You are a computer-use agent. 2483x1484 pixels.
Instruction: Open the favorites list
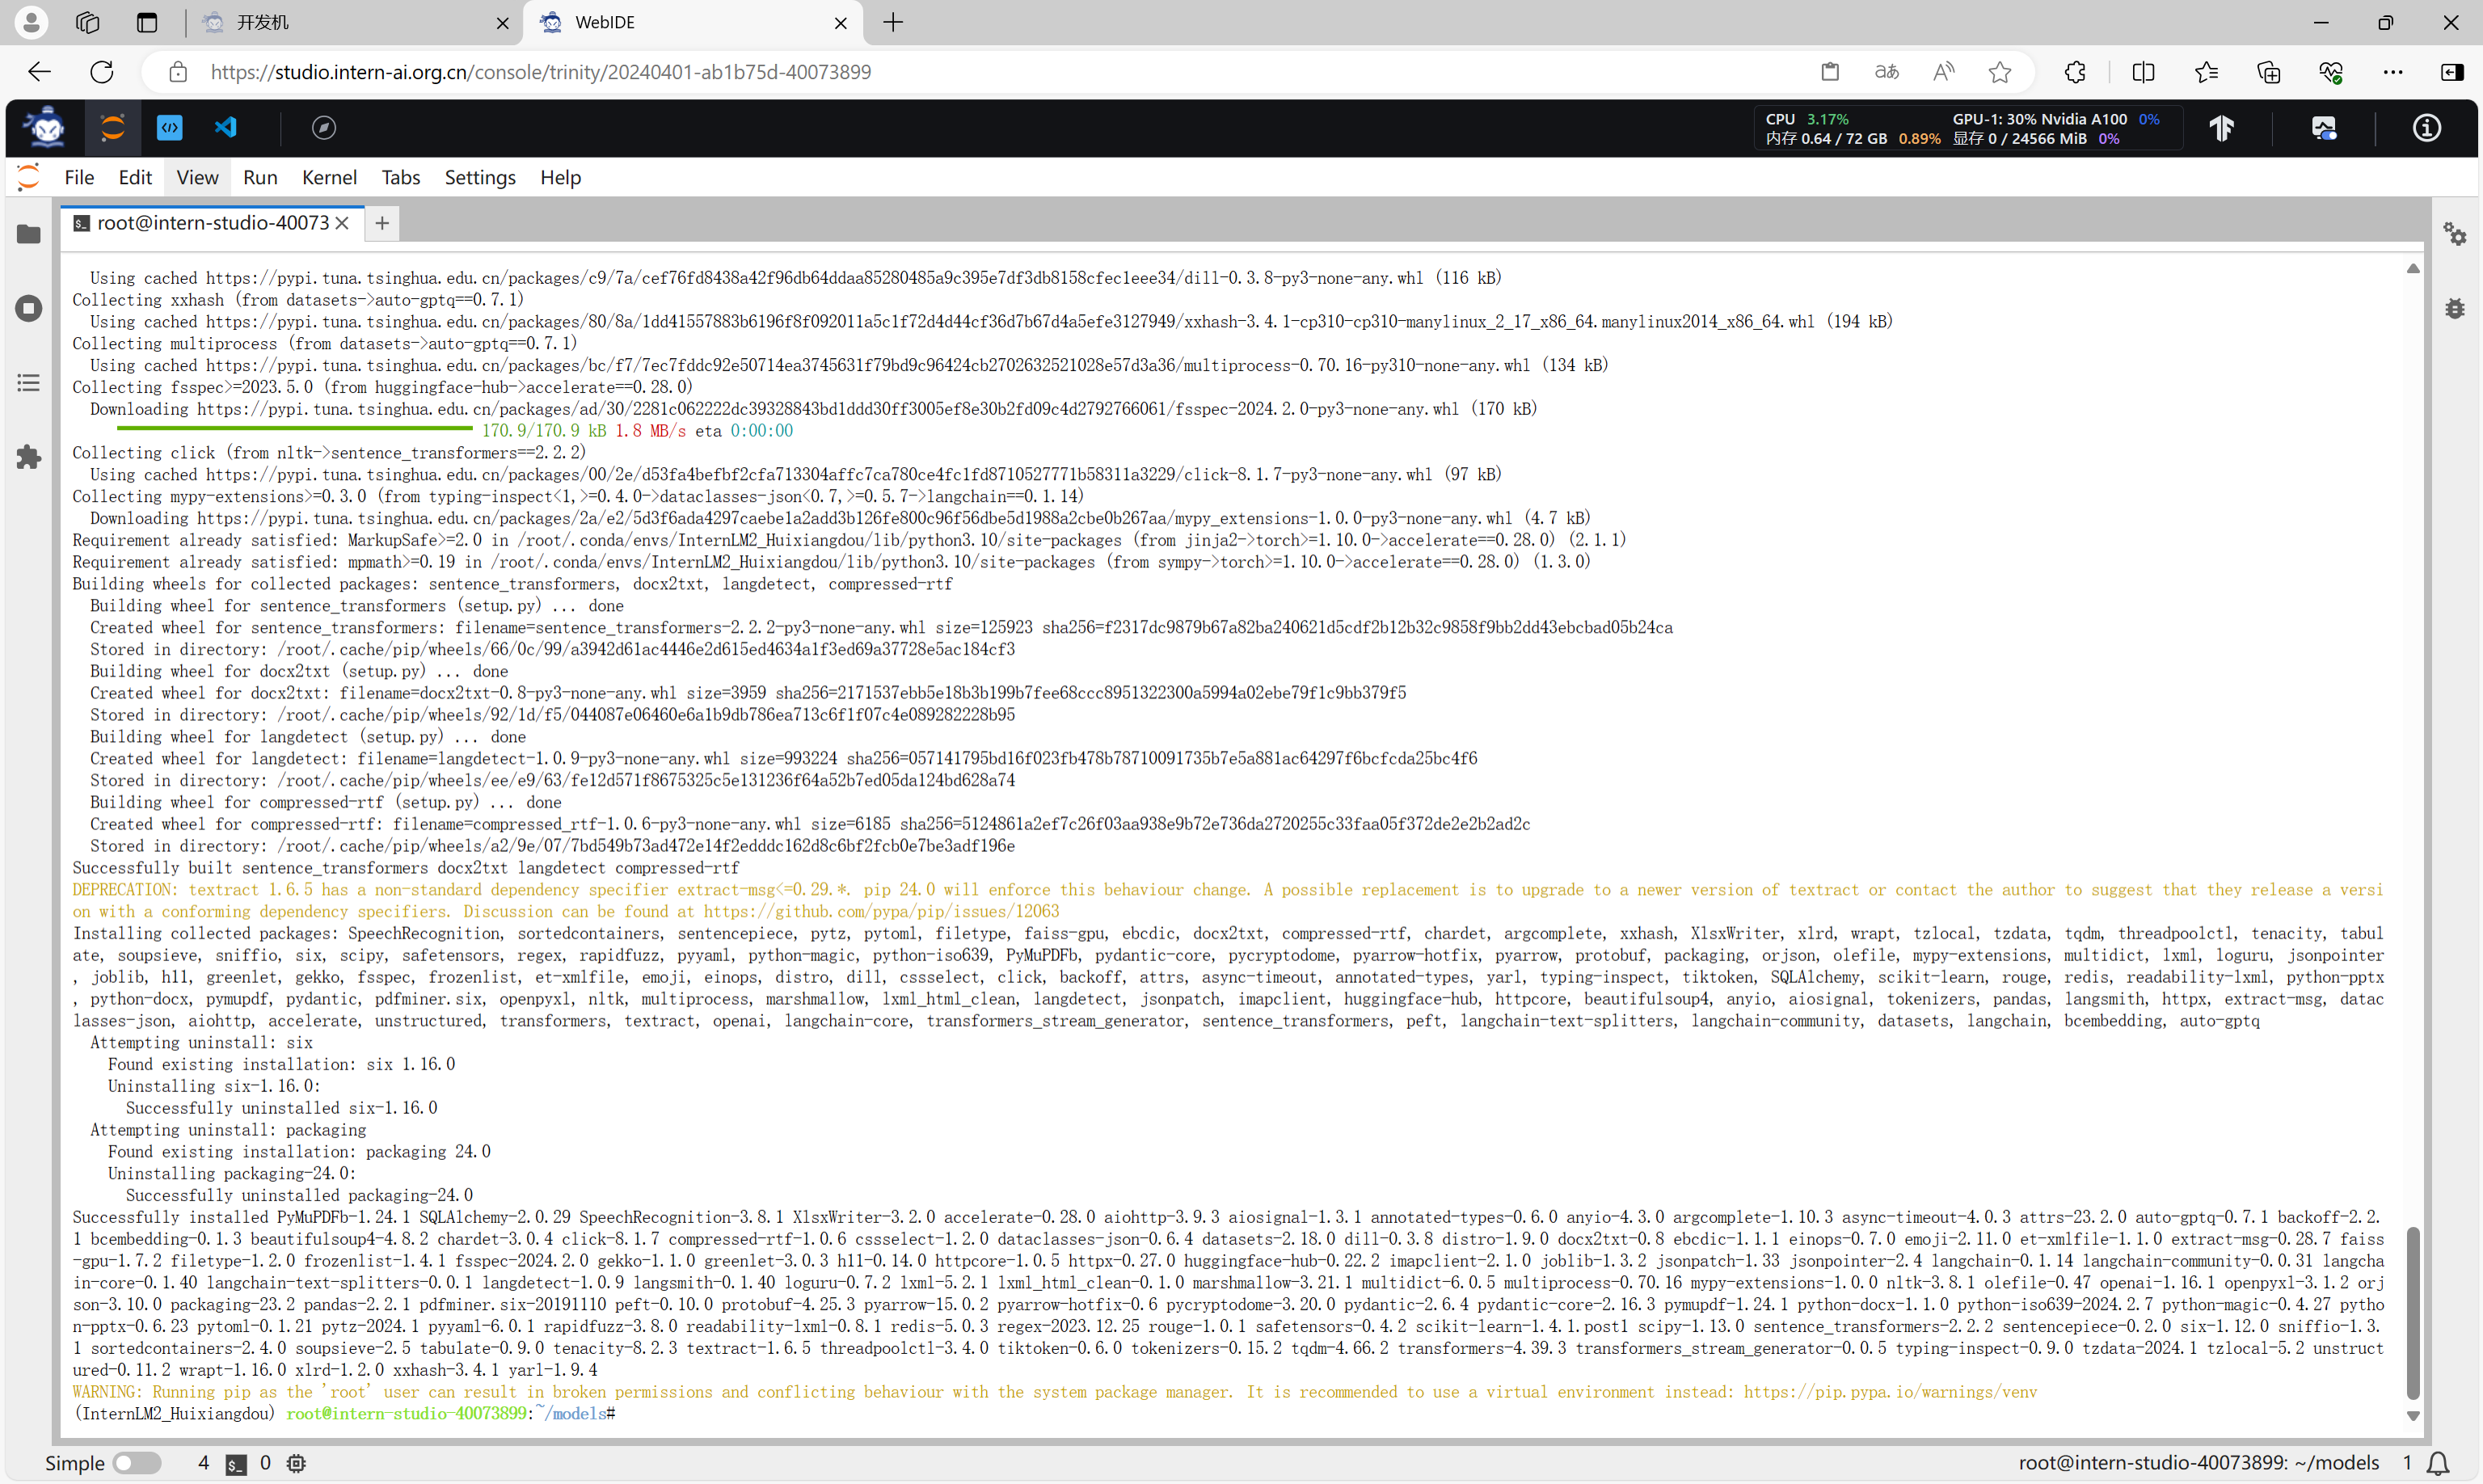[x=2206, y=72]
